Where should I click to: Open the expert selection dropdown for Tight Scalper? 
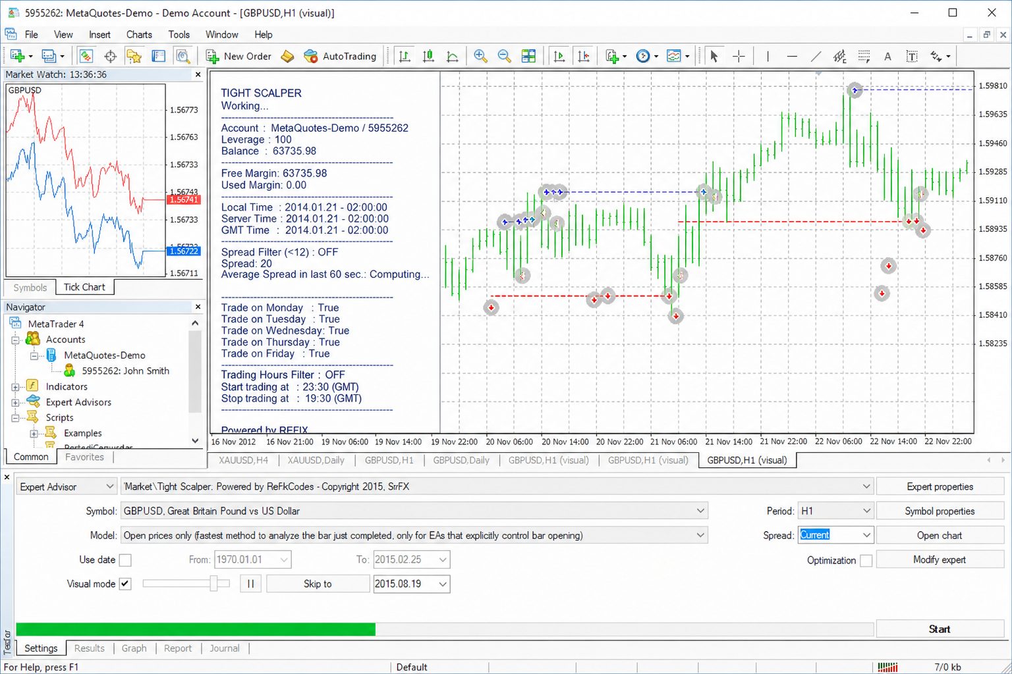coord(497,486)
